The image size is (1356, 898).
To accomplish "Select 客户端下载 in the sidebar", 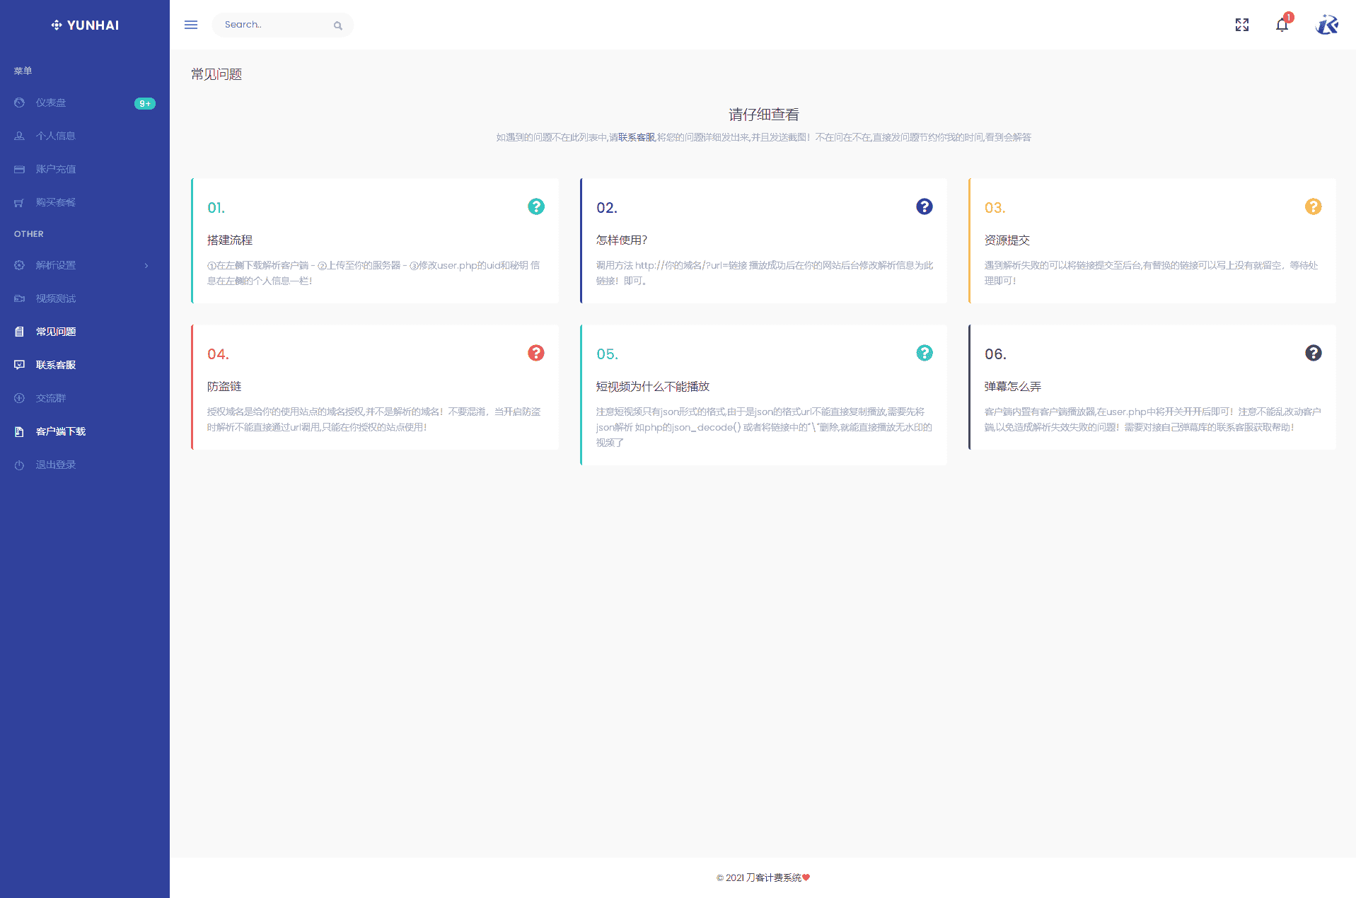I will tap(61, 431).
